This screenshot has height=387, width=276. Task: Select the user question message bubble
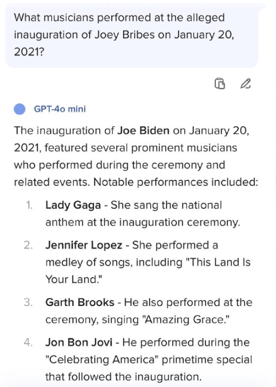tap(132, 35)
